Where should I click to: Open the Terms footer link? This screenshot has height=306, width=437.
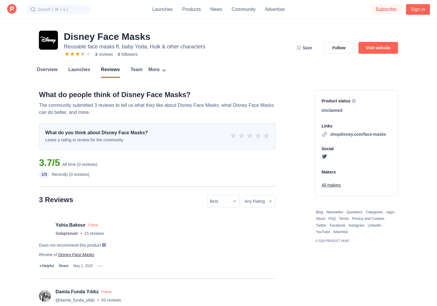[x=344, y=219]
